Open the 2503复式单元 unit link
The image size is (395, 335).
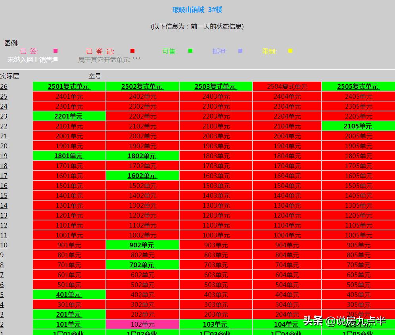click(216, 86)
